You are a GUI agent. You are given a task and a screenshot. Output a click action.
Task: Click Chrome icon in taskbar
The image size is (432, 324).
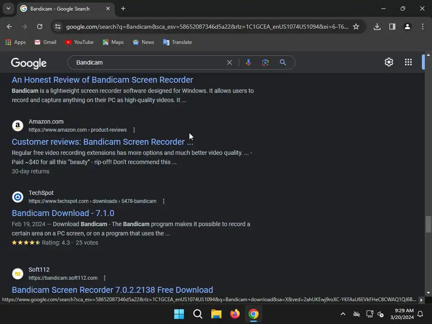click(254, 314)
